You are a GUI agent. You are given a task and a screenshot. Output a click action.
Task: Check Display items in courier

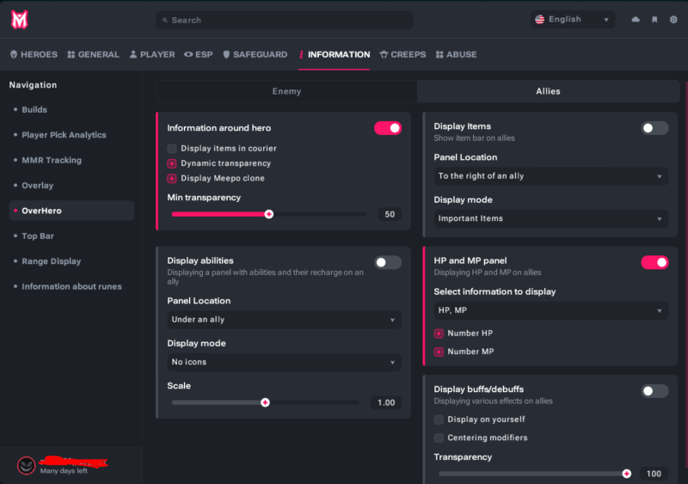(x=172, y=149)
